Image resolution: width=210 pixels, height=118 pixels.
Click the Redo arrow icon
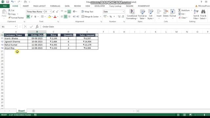(19, 2)
